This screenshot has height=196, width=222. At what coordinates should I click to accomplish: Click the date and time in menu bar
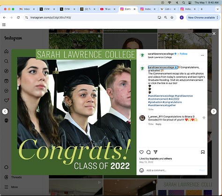coord(207,2)
